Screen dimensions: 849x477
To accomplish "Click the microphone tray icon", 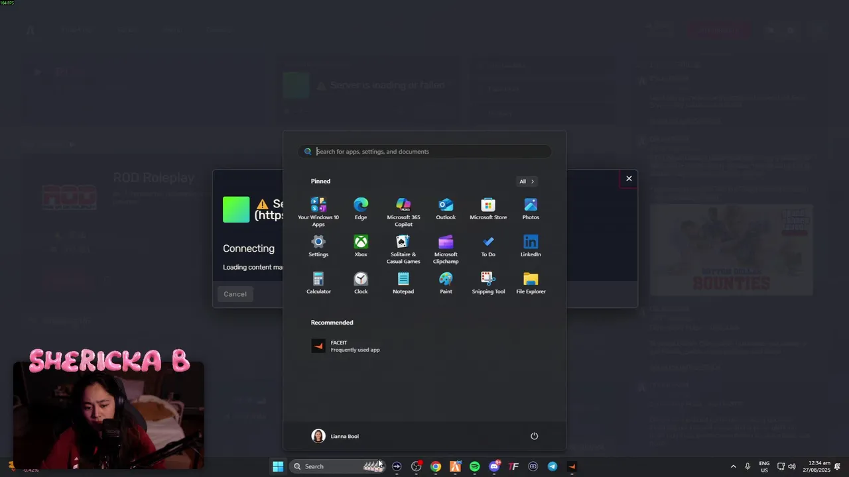I will pyautogui.click(x=748, y=466).
